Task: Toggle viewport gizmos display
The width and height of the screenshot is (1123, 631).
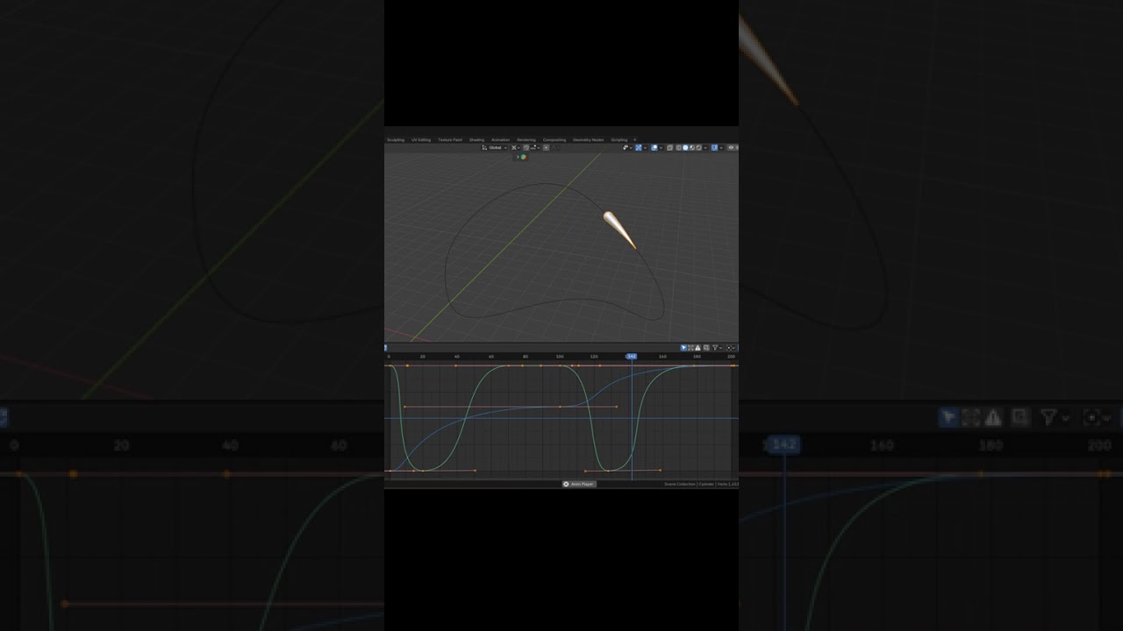Action: coord(639,147)
